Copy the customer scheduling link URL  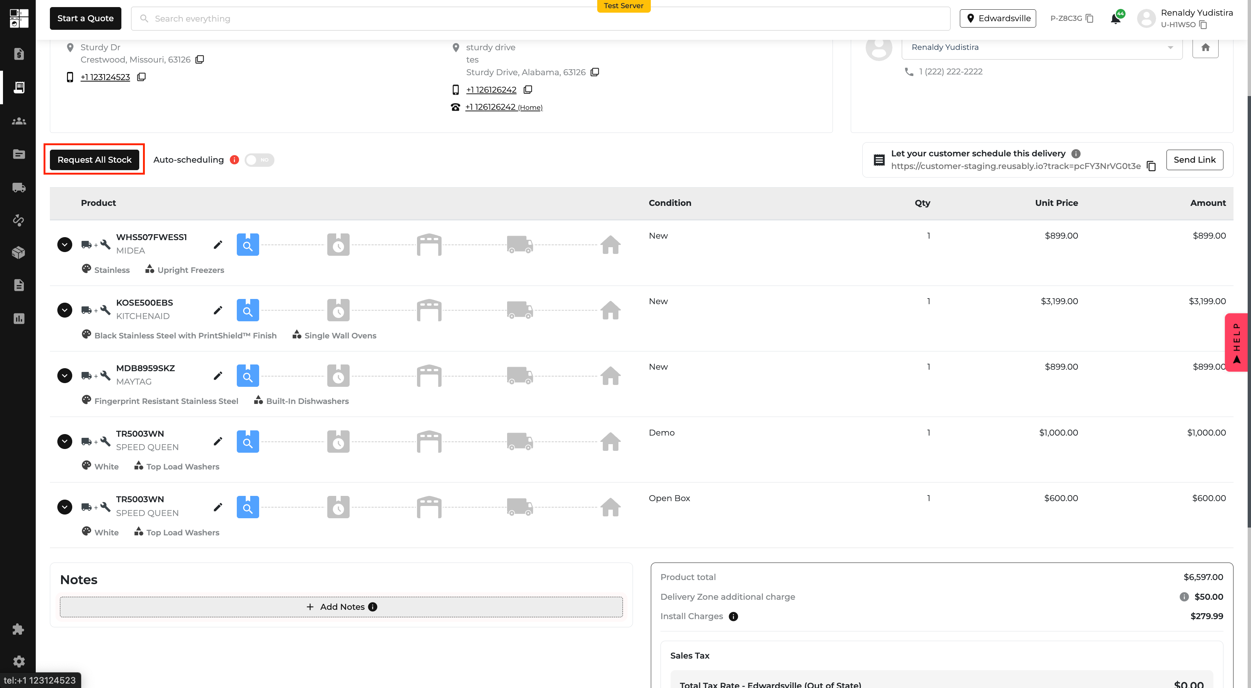tap(1151, 166)
